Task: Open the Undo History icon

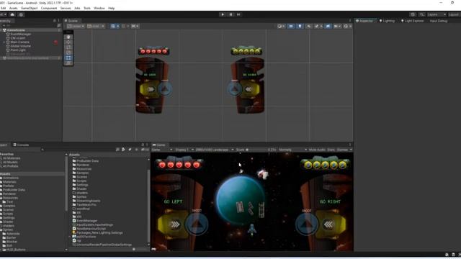Action: [413, 14]
